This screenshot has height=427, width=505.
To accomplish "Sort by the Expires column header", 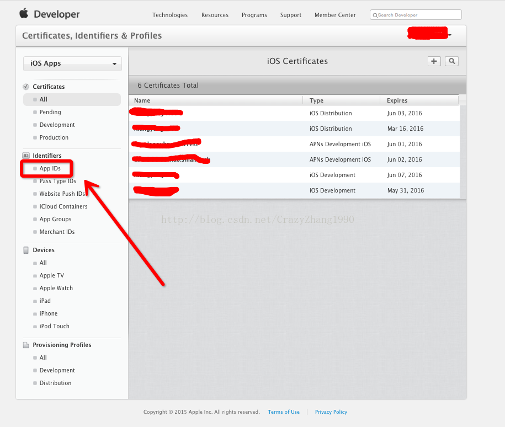I will click(419, 100).
